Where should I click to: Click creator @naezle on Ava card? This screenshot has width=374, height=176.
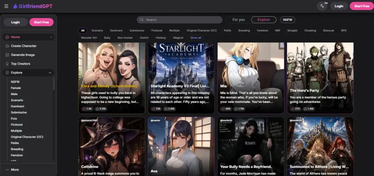[155, 121]
